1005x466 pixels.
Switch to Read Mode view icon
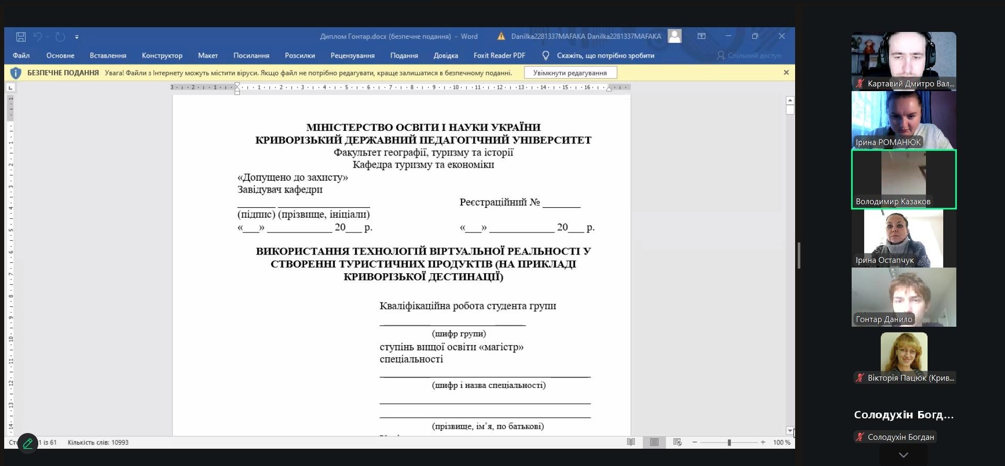(631, 442)
